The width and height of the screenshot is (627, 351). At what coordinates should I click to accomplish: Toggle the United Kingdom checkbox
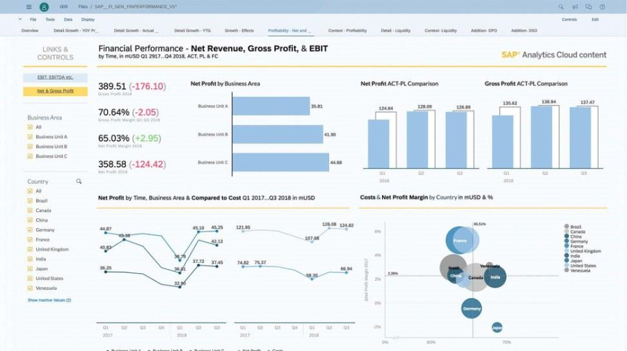click(x=29, y=249)
